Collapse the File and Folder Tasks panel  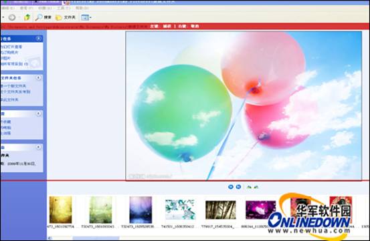38,77
